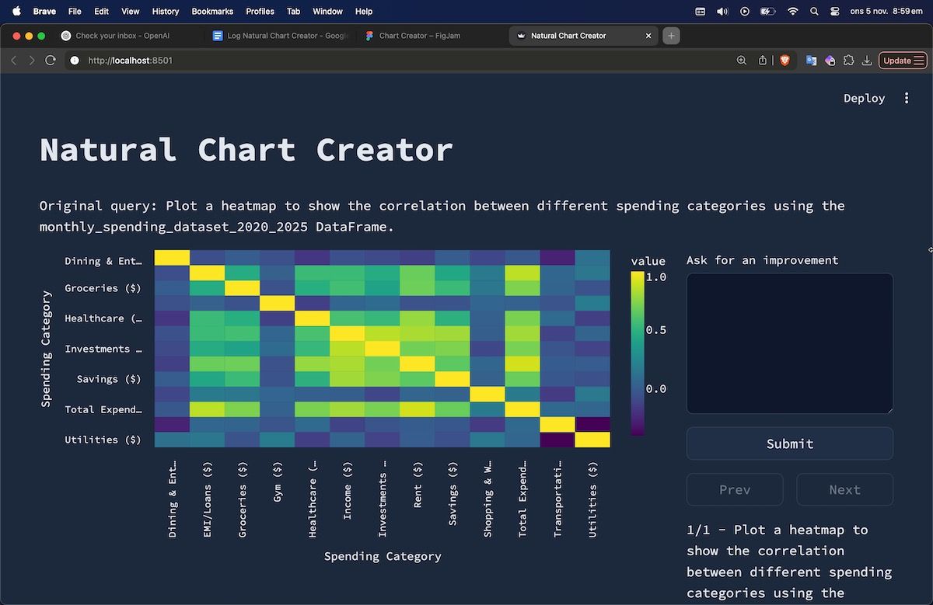Switch to Log Natural Chart Creator tab

[x=280, y=36]
